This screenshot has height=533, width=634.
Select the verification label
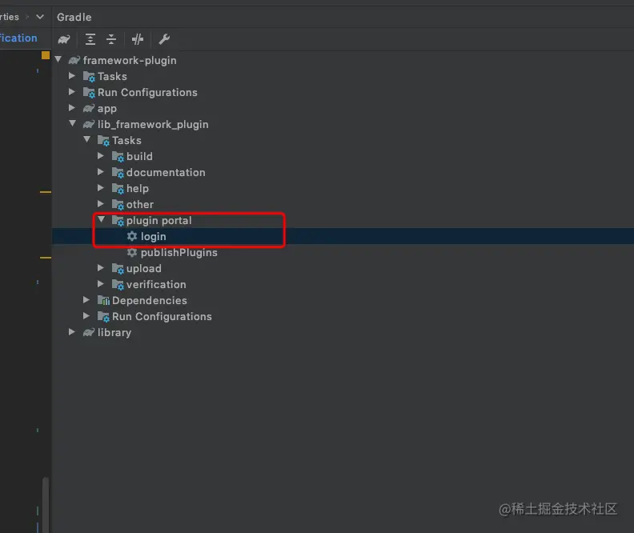tap(156, 284)
